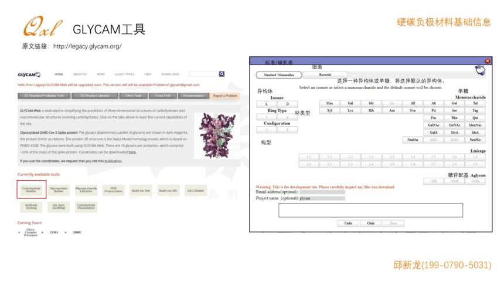Select the Bacterial tab
The width and height of the screenshot is (504, 284).
tap(325, 75)
